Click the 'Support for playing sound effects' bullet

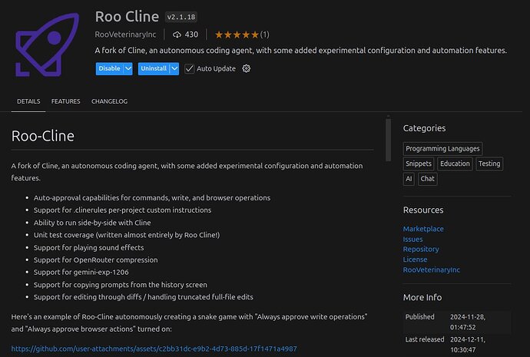click(88, 247)
